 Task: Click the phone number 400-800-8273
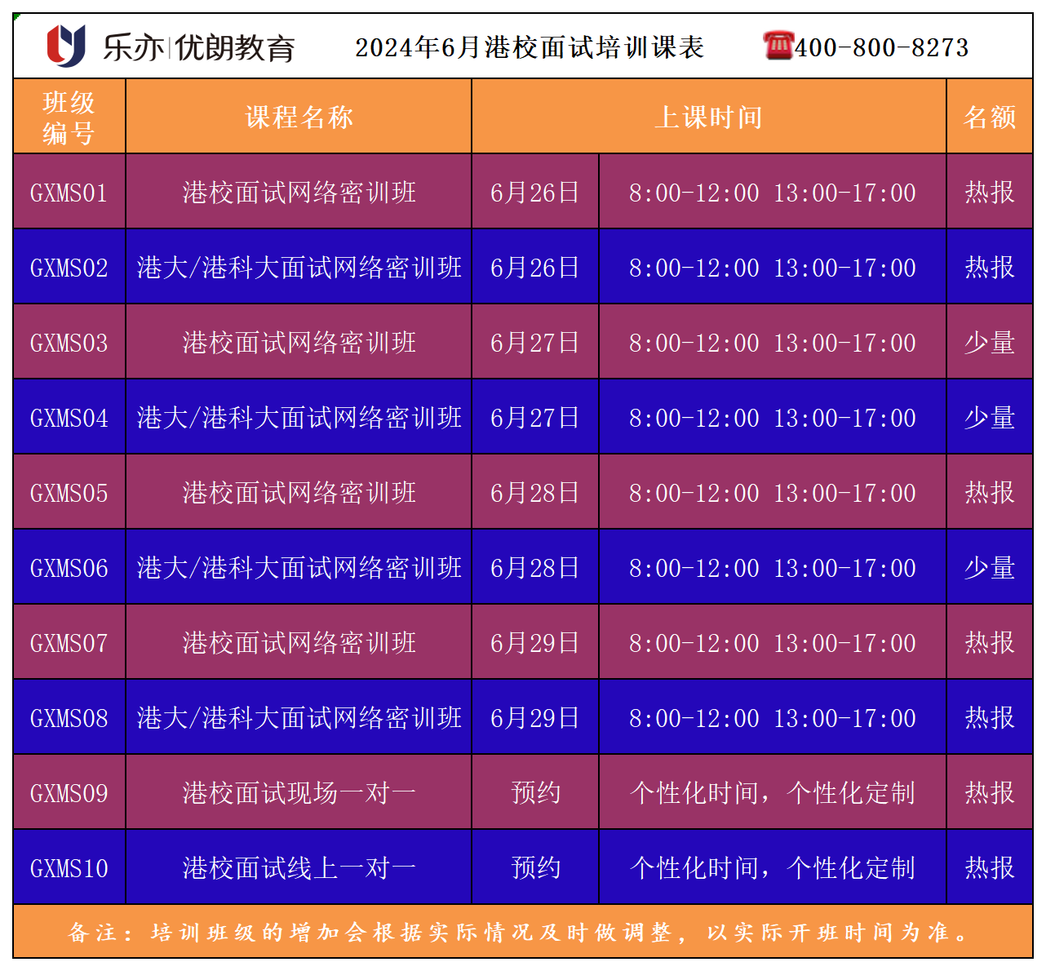[882, 48]
